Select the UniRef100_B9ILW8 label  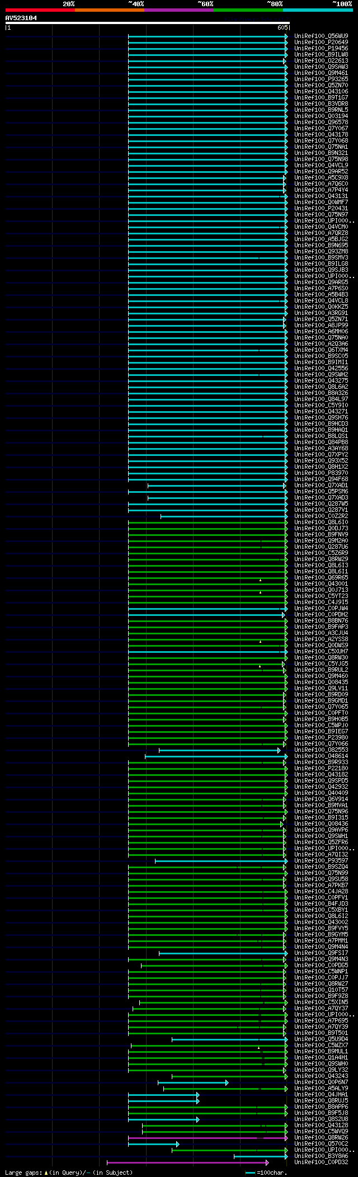pyautogui.click(x=321, y=55)
